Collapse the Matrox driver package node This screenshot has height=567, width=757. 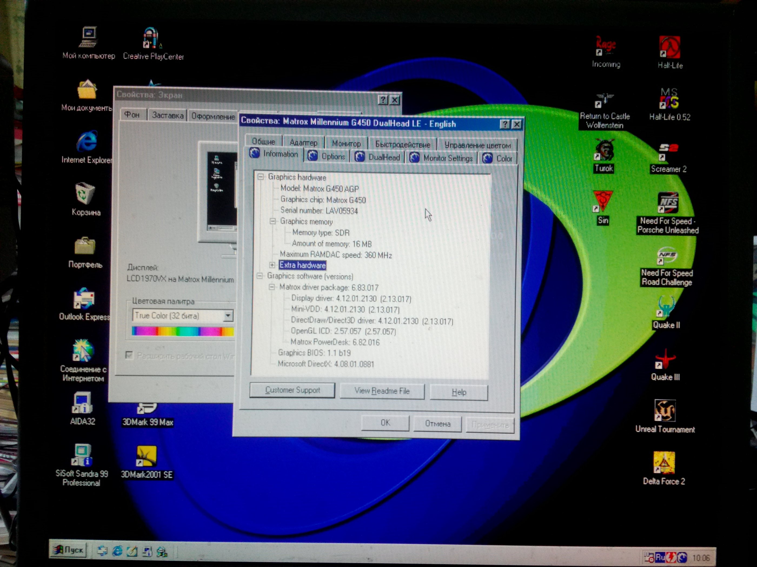(272, 287)
